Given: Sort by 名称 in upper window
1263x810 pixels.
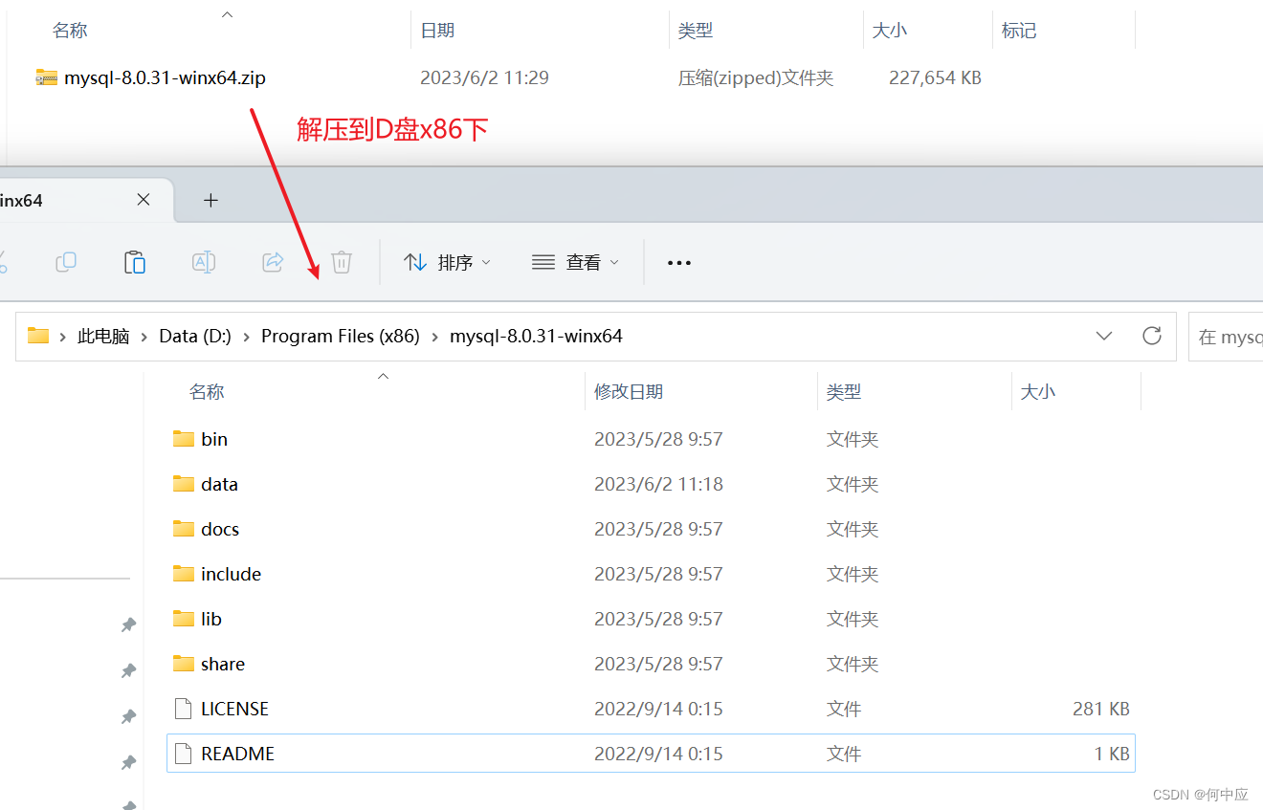Looking at the screenshot, I should click(70, 31).
